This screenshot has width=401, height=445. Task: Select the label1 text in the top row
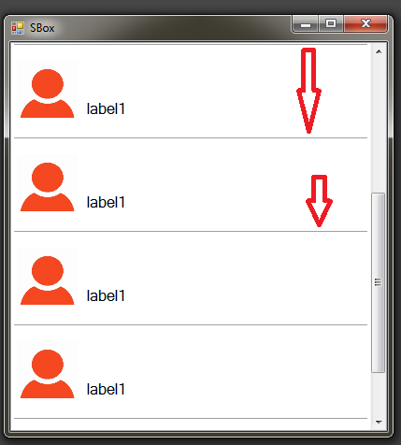[106, 108]
